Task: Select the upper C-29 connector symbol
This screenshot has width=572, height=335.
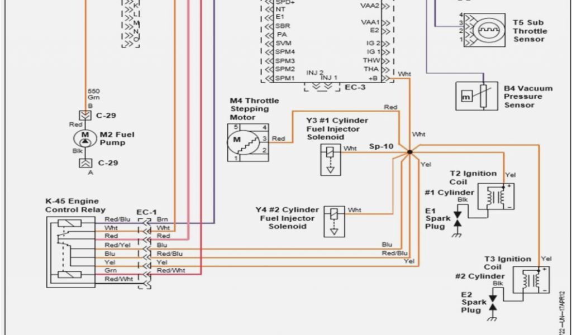Action: (x=85, y=116)
